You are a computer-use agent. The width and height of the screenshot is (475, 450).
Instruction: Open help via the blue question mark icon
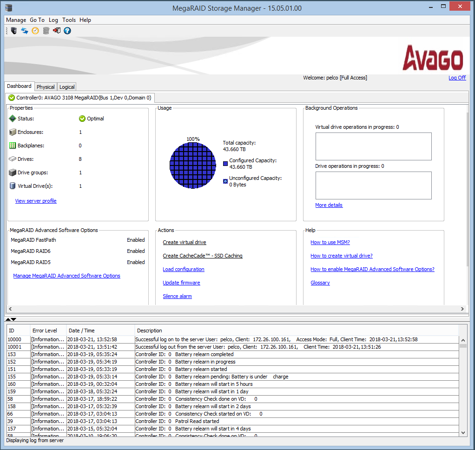pyautogui.click(x=67, y=31)
